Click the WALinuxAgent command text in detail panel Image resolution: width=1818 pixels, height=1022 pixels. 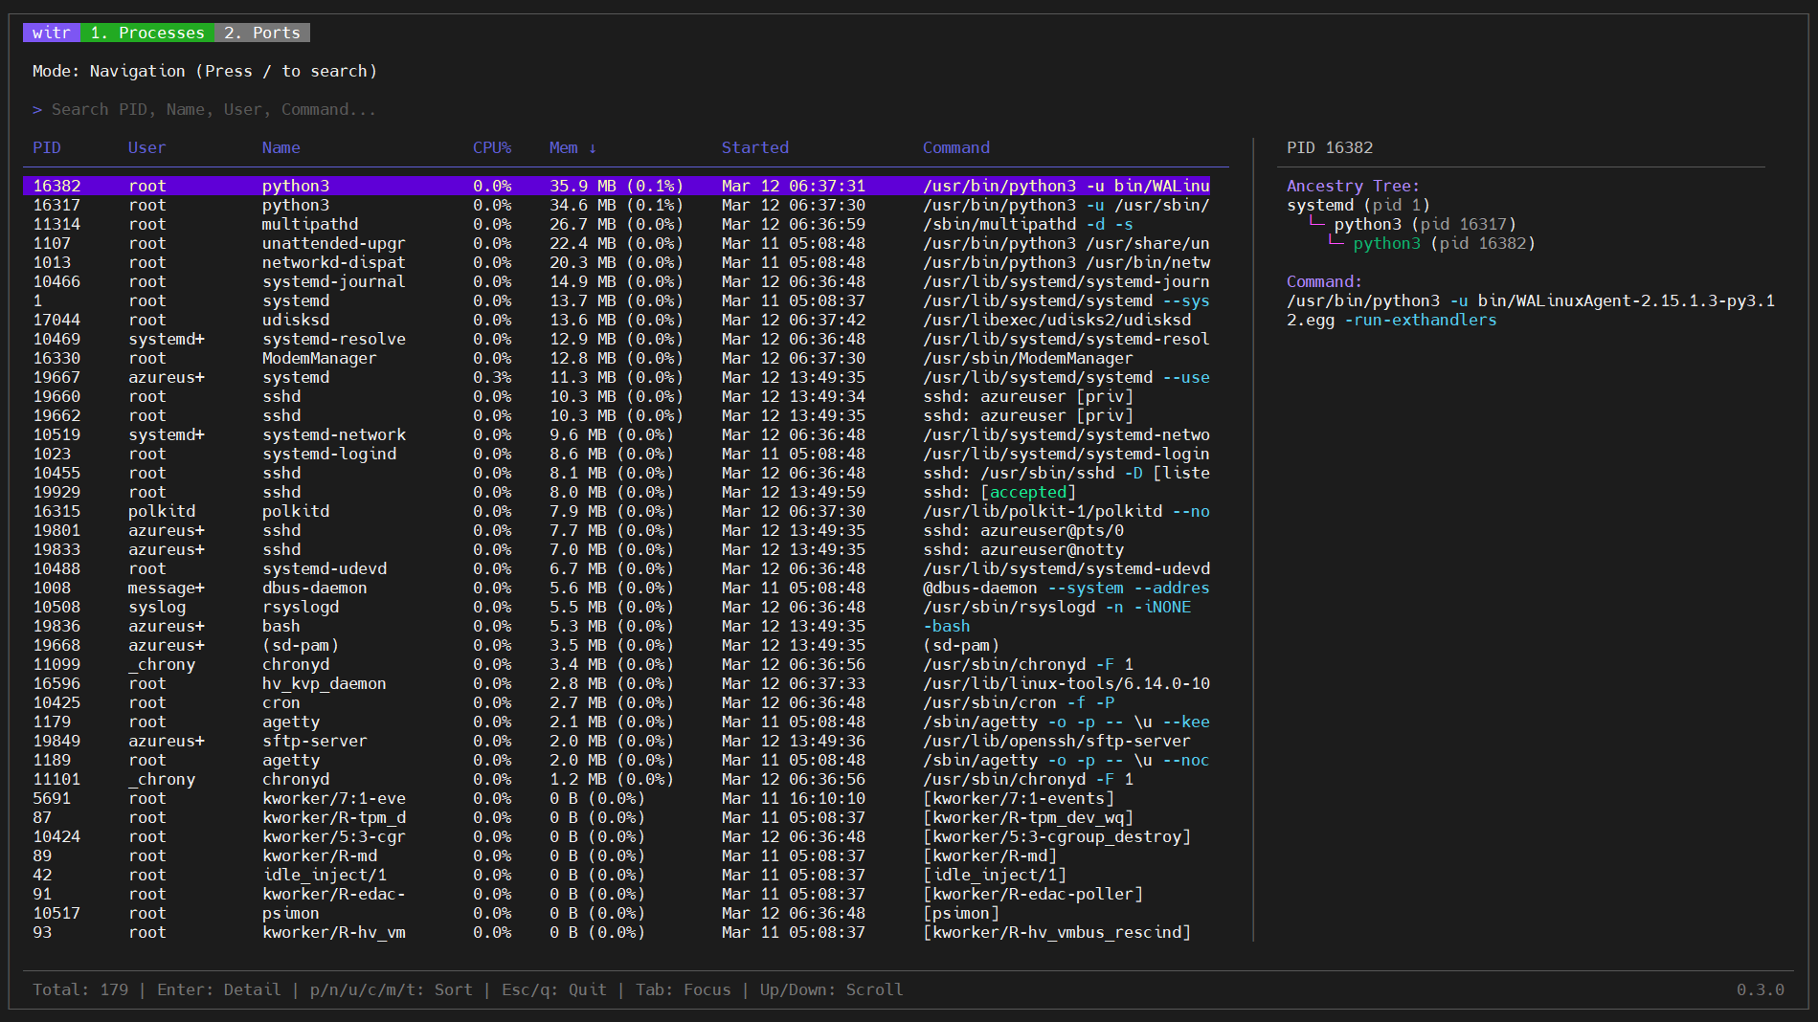[x=1531, y=310]
